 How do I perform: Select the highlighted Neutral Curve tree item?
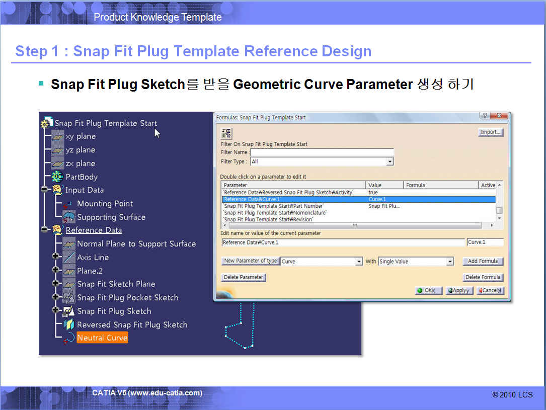tap(102, 338)
